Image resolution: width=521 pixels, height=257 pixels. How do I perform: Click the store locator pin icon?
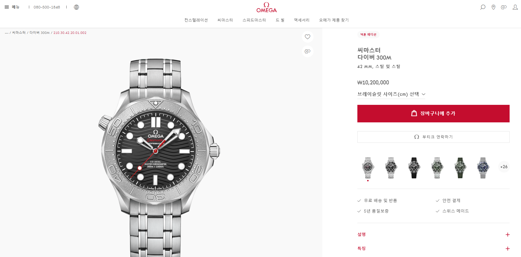click(494, 7)
